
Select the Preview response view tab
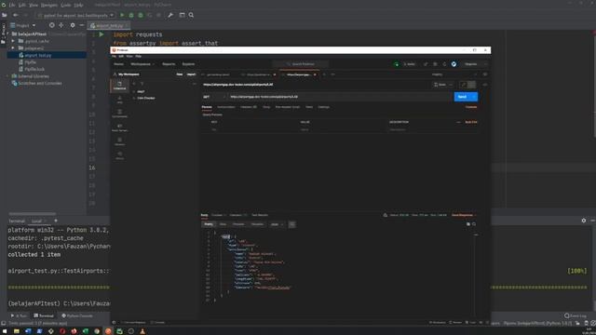point(238,224)
